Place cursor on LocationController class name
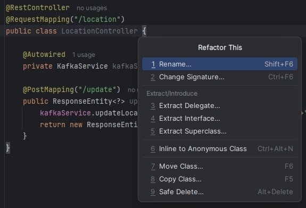306x208 pixels. pos(100,31)
